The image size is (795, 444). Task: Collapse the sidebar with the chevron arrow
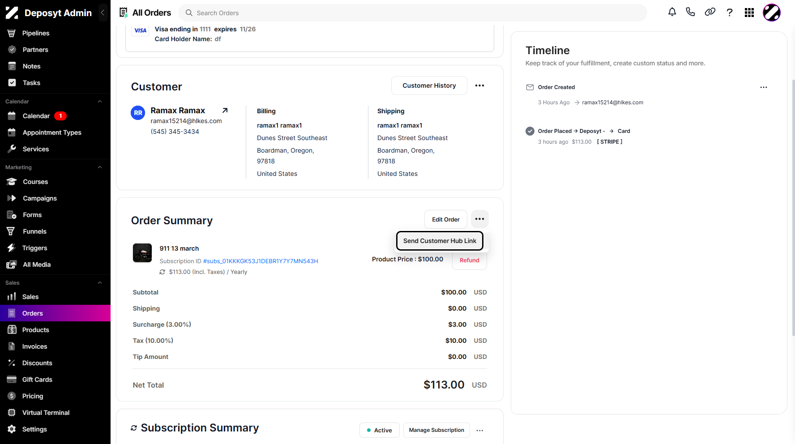click(103, 13)
